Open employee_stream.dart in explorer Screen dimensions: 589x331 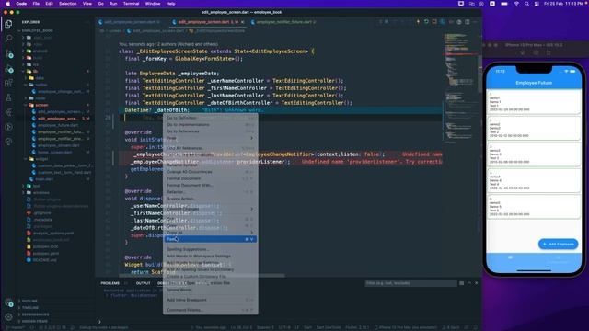[59, 145]
